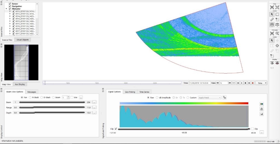Click the 1:1 rate reset button

click(x=234, y=83)
